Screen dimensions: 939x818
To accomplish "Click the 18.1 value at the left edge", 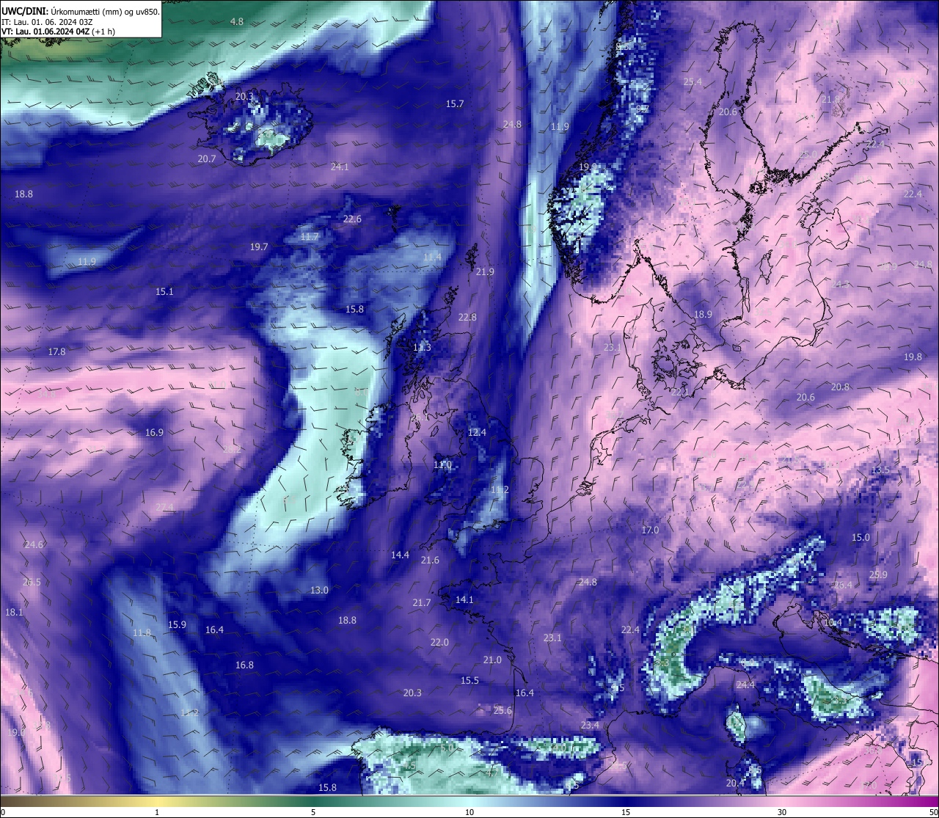I will coord(14,613).
